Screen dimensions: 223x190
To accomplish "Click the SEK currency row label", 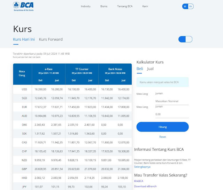I will coord(24,134).
